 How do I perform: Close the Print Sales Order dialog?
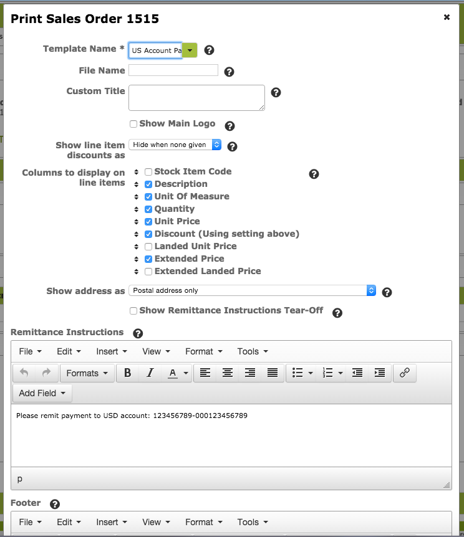(447, 17)
